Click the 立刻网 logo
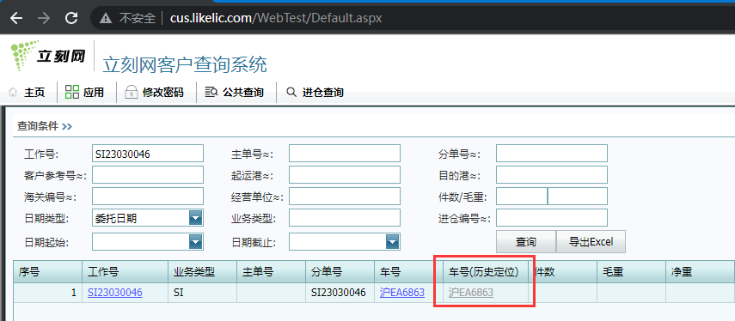 (x=47, y=56)
